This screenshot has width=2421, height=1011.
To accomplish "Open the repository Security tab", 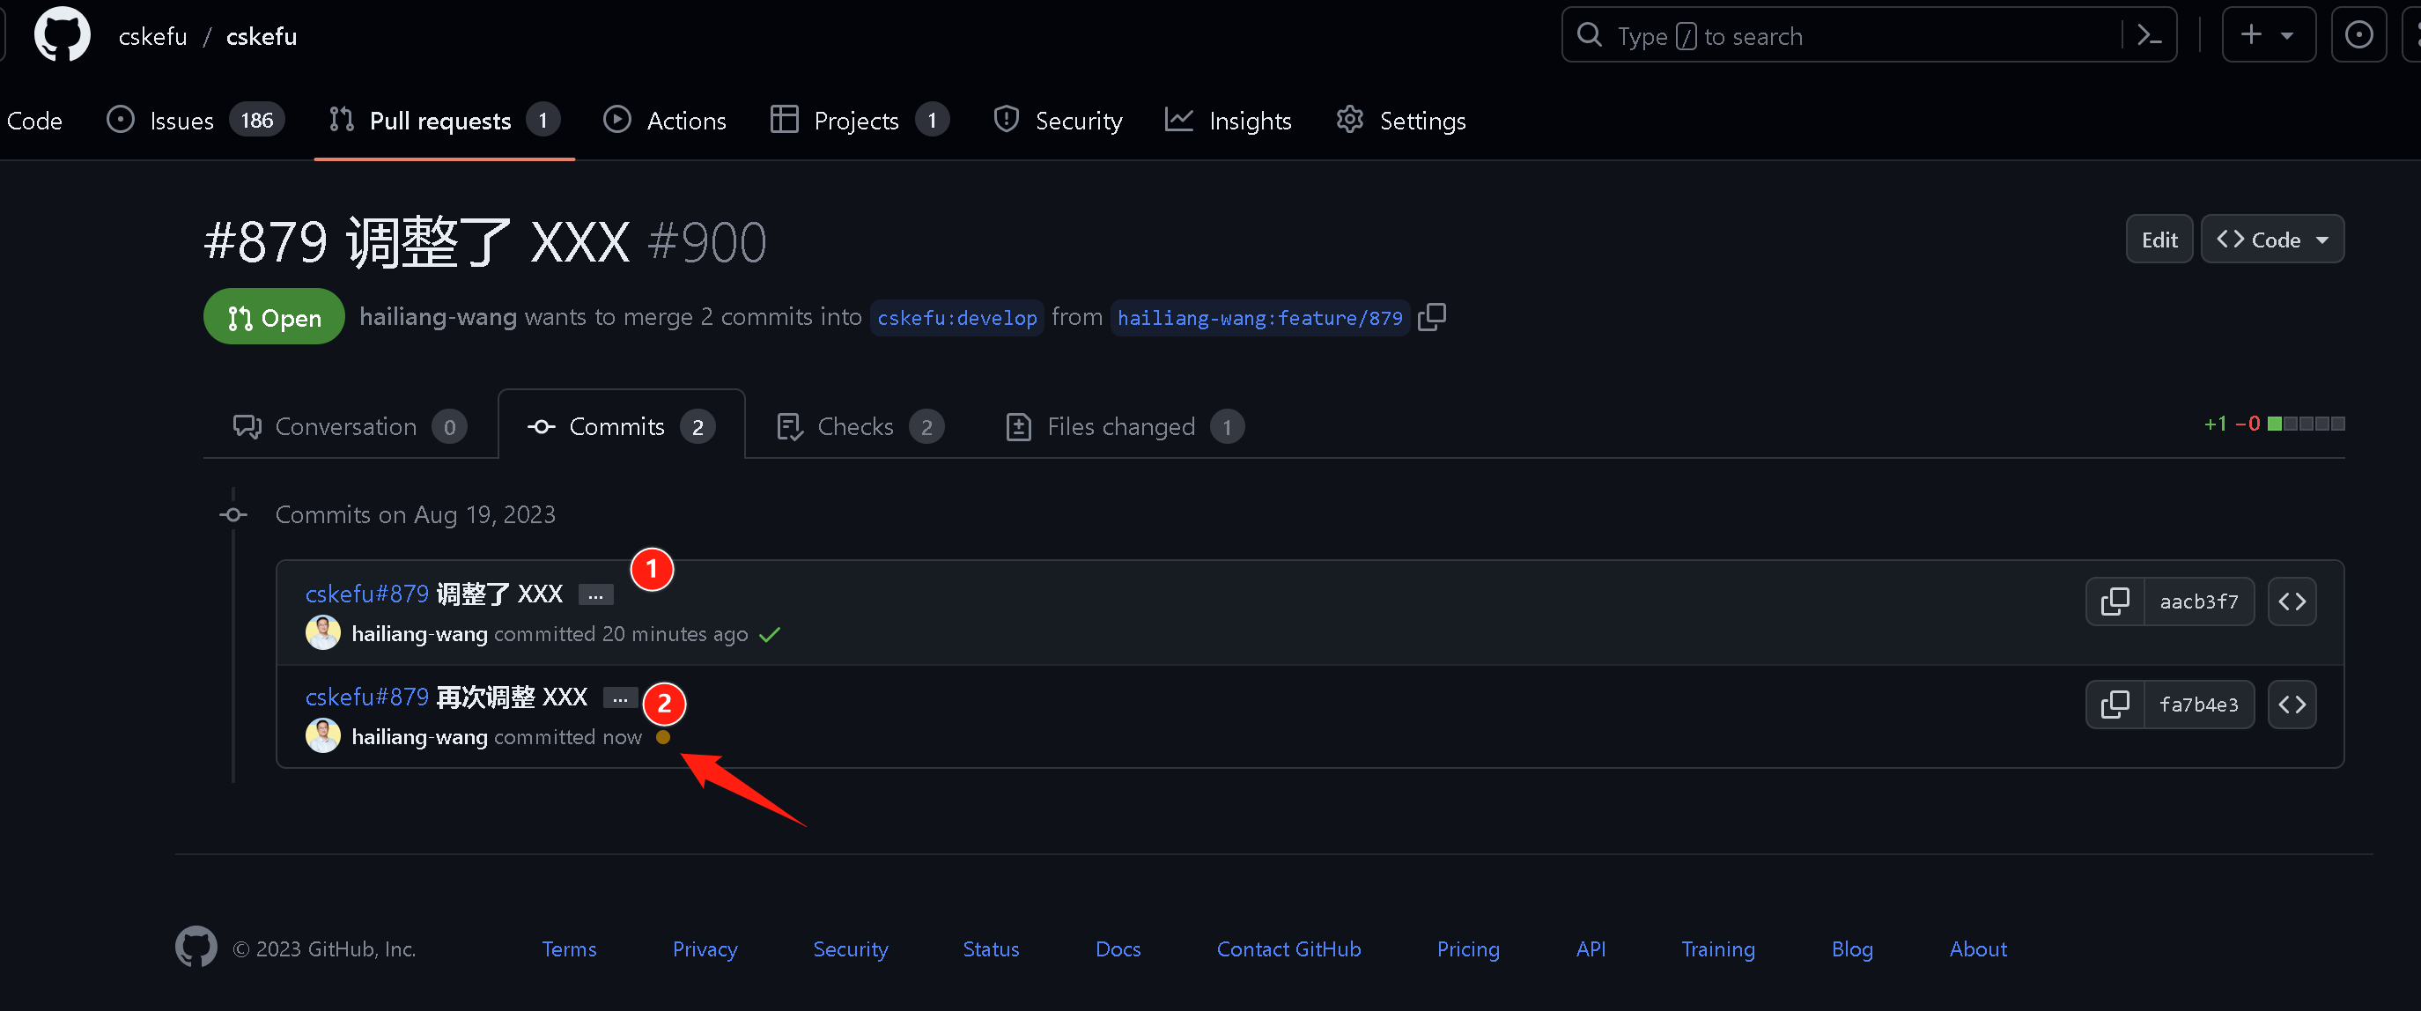I will 1059,121.
